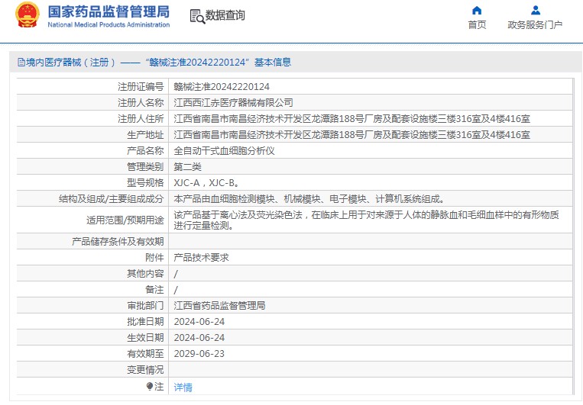Screen dimensions: 583x405
Task: Click the 变更情况 label
Action: (x=145, y=370)
